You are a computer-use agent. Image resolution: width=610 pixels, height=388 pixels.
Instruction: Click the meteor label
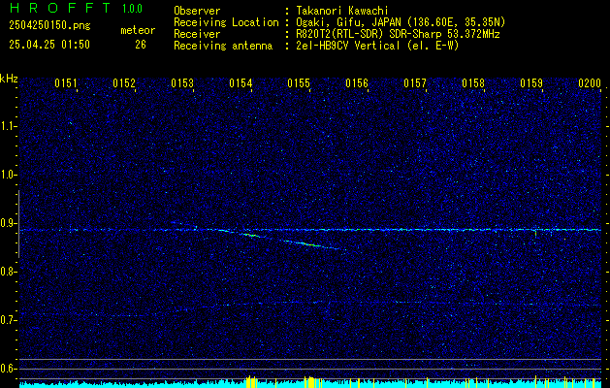(x=138, y=30)
